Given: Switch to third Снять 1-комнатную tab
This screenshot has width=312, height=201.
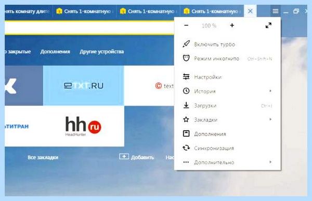Looking at the screenshot, I should tap(148, 11).
